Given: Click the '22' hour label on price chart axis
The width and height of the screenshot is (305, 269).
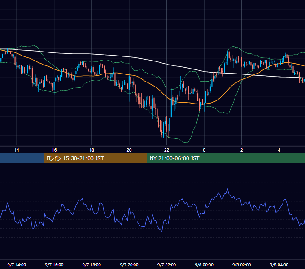Looking at the screenshot, I should pyautogui.click(x=166, y=150).
